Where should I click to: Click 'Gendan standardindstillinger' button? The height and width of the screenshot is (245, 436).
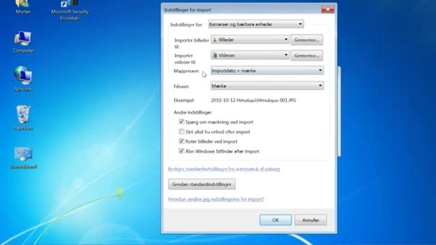coord(202,184)
